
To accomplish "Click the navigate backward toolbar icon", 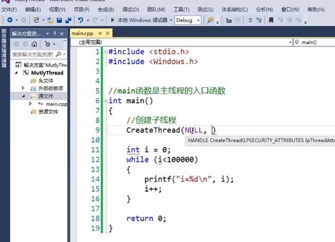I will pos(10,20).
